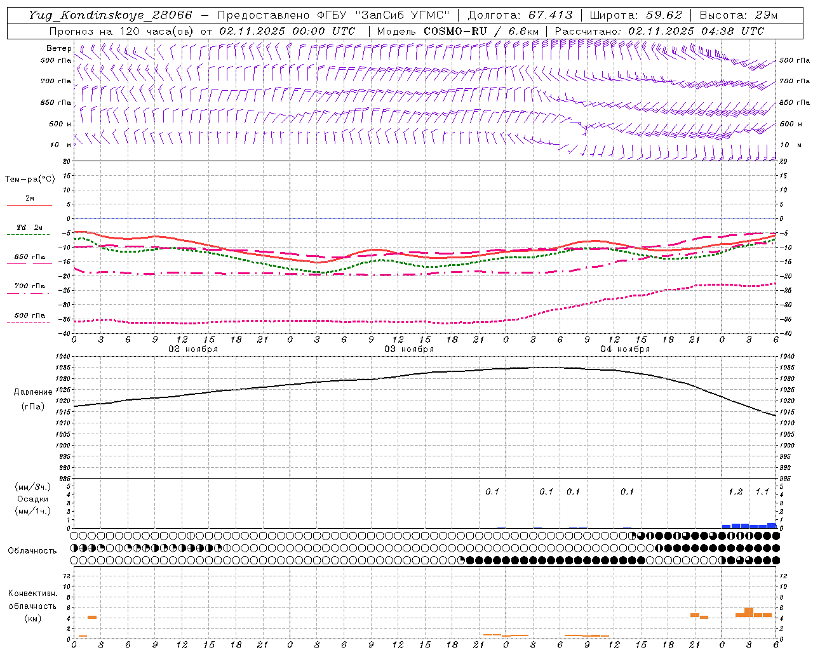Image resolution: width=813 pixels, height=650 pixels.
Task: Click the '(мм/1ч.)' precipitation unit label
Action: click(33, 511)
